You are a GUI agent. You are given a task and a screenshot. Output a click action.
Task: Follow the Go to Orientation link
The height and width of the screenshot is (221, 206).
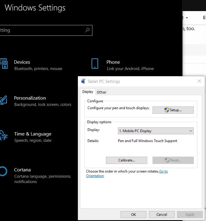[163, 171]
